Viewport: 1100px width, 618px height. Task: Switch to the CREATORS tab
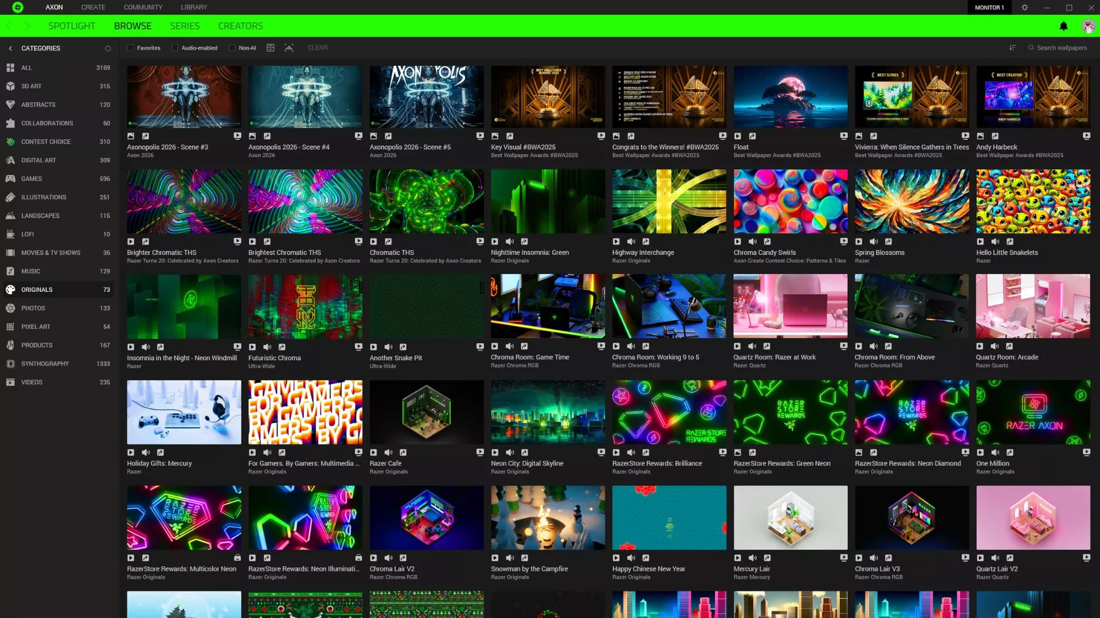coord(240,26)
